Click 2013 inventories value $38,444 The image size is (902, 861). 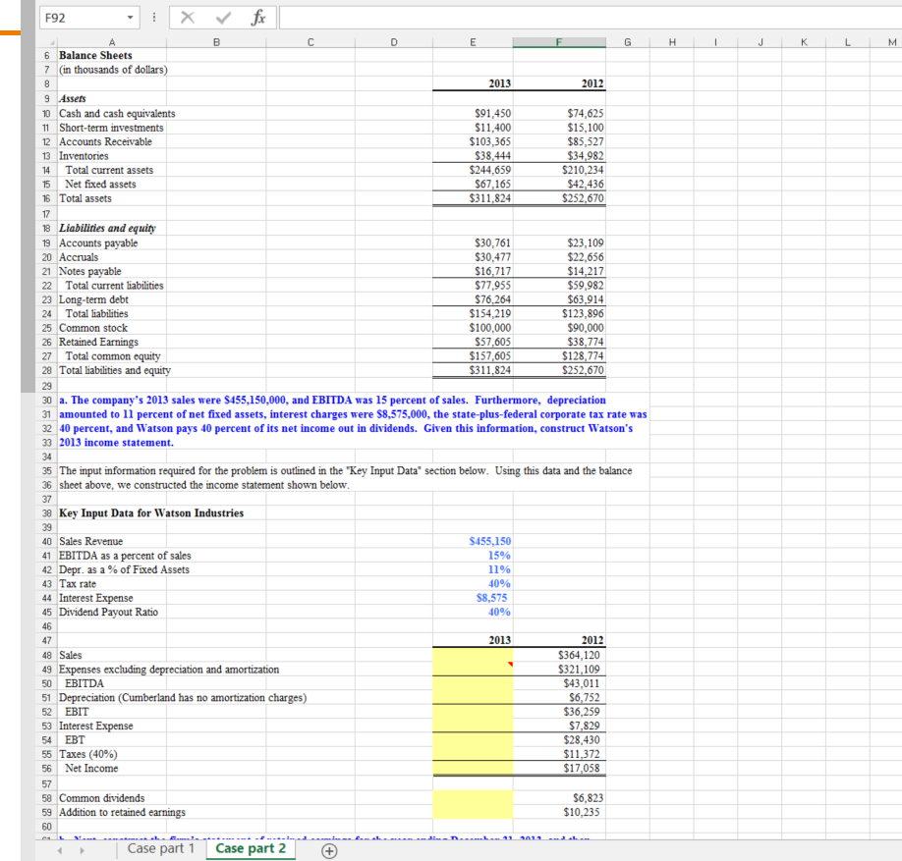point(492,156)
